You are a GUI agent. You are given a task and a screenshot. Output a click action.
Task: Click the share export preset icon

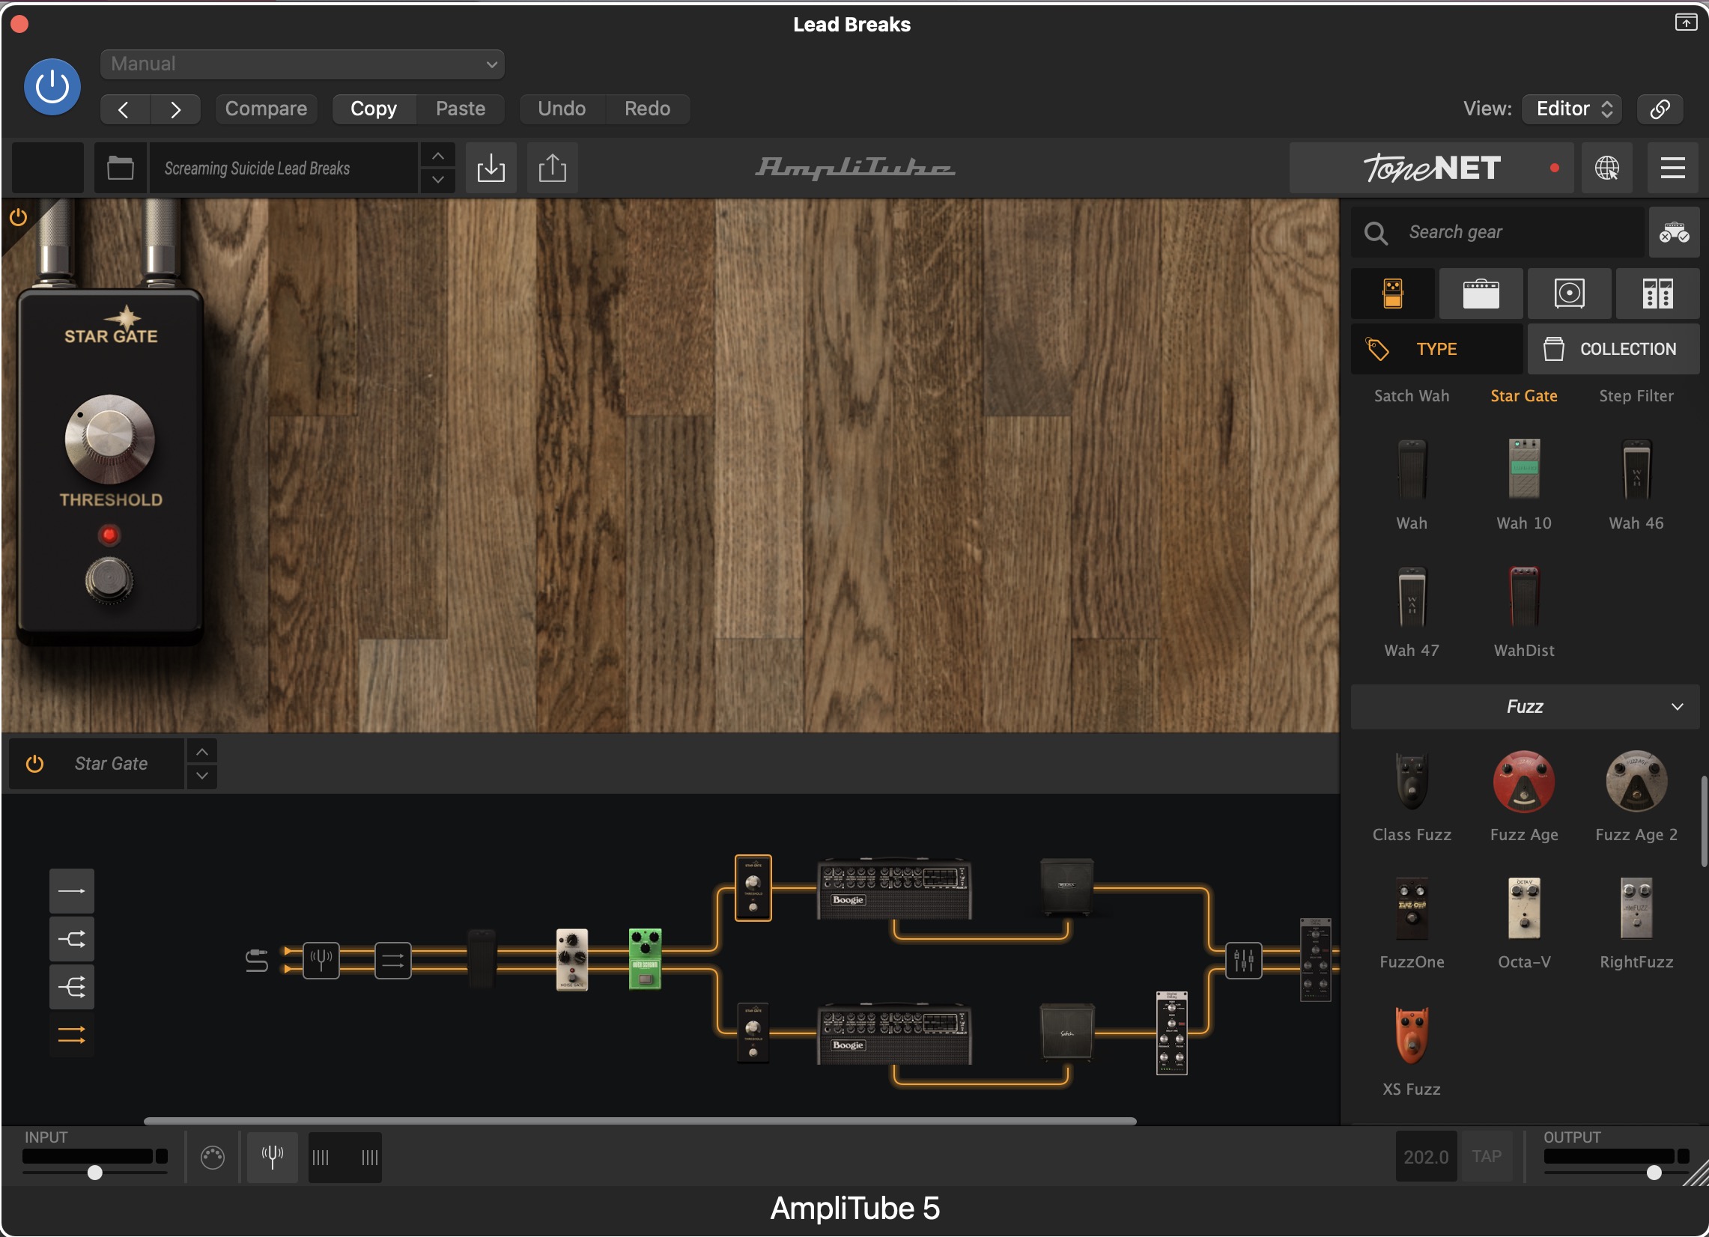point(553,168)
